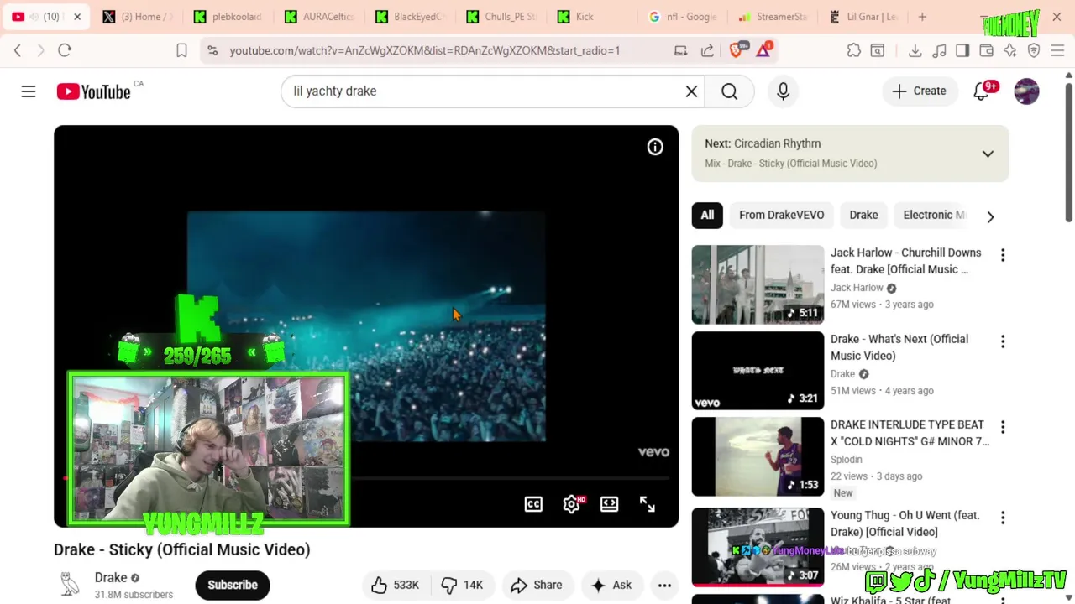Click the page vertical scrollbar

1068,151
